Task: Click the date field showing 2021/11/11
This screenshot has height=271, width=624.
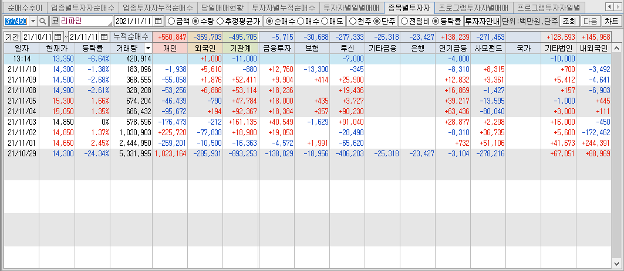Action: [134, 21]
